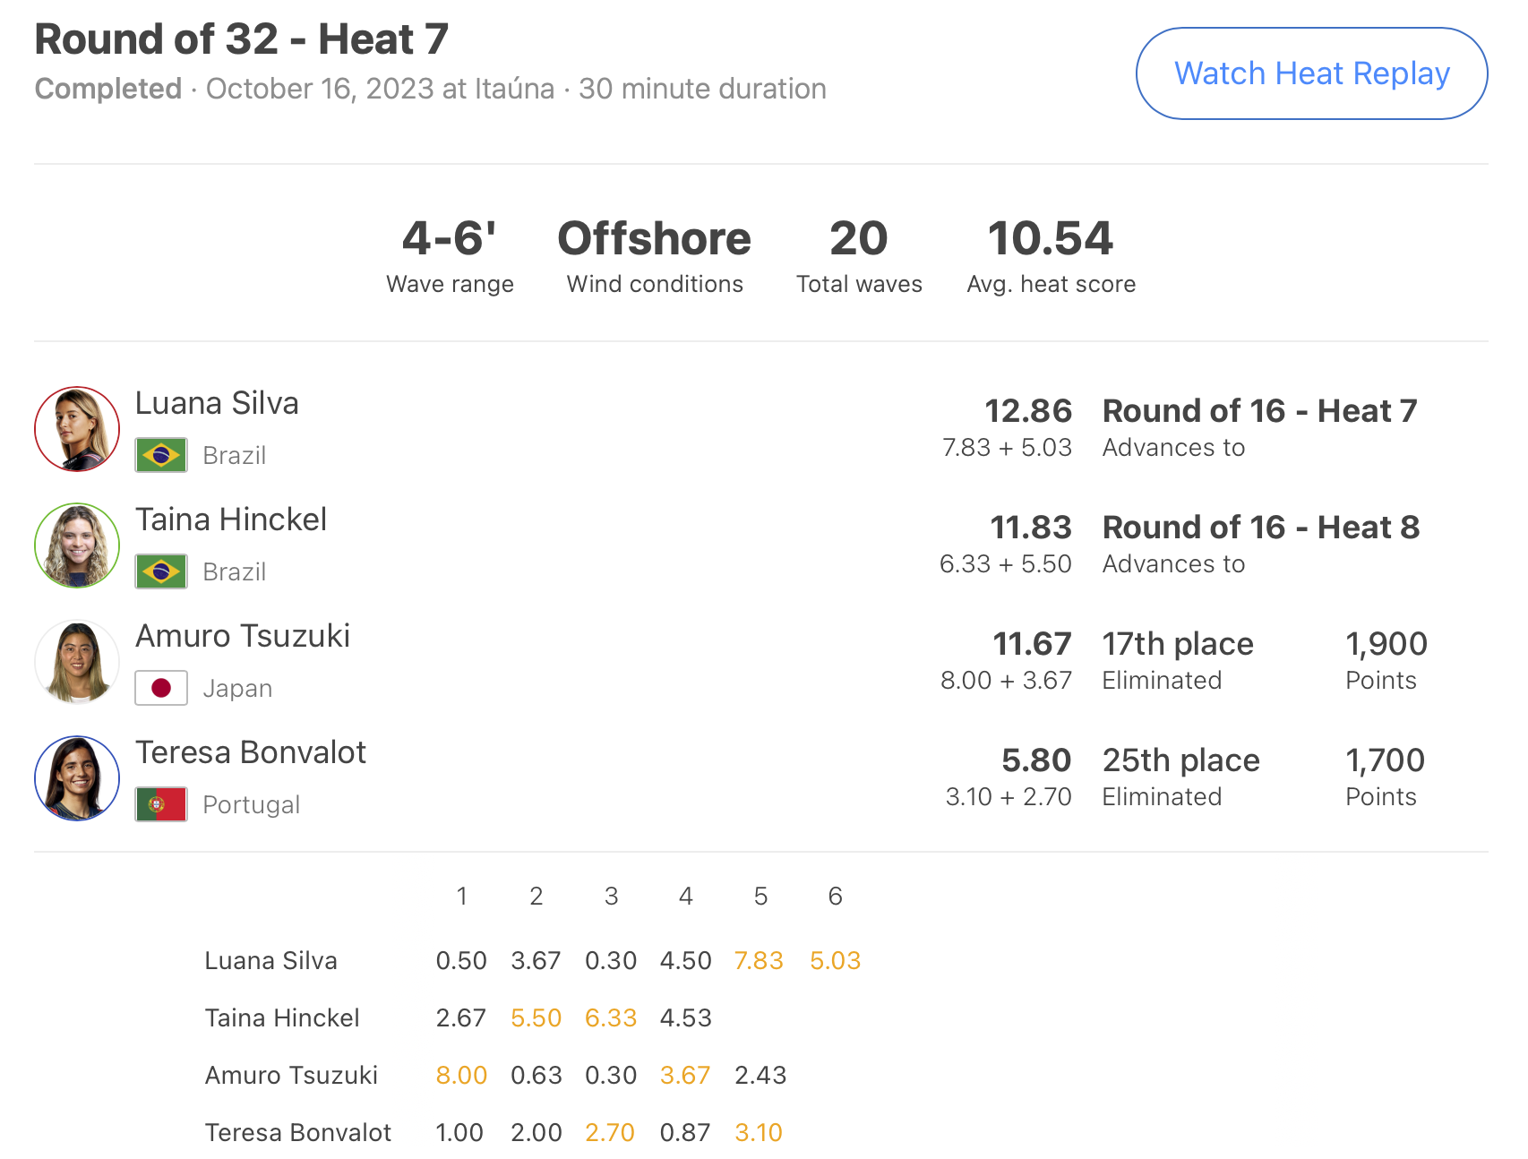Click the Brazil flag under Luana Silva
Viewport: 1528px width, 1159px height.
pyautogui.click(x=161, y=455)
